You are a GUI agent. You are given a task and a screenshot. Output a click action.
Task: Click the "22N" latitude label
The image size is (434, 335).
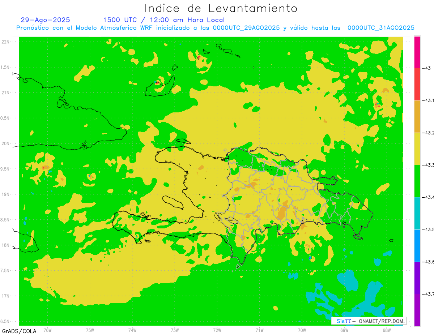tap(5, 42)
